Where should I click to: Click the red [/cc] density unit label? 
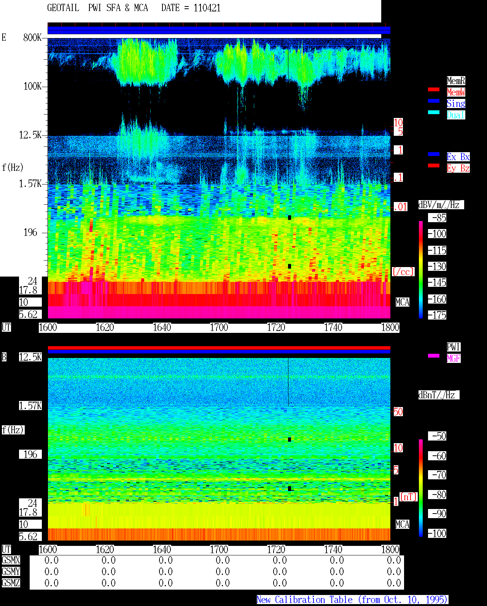click(403, 272)
